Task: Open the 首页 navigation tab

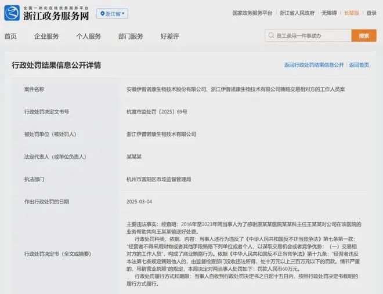Action: (x=10, y=37)
